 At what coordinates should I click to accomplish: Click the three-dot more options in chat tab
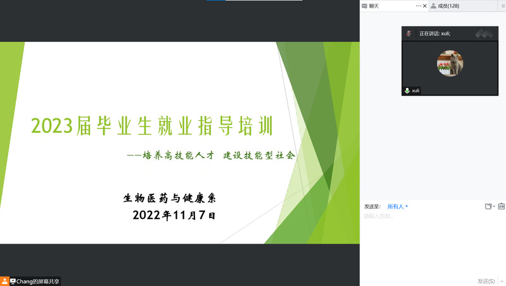coord(418,6)
